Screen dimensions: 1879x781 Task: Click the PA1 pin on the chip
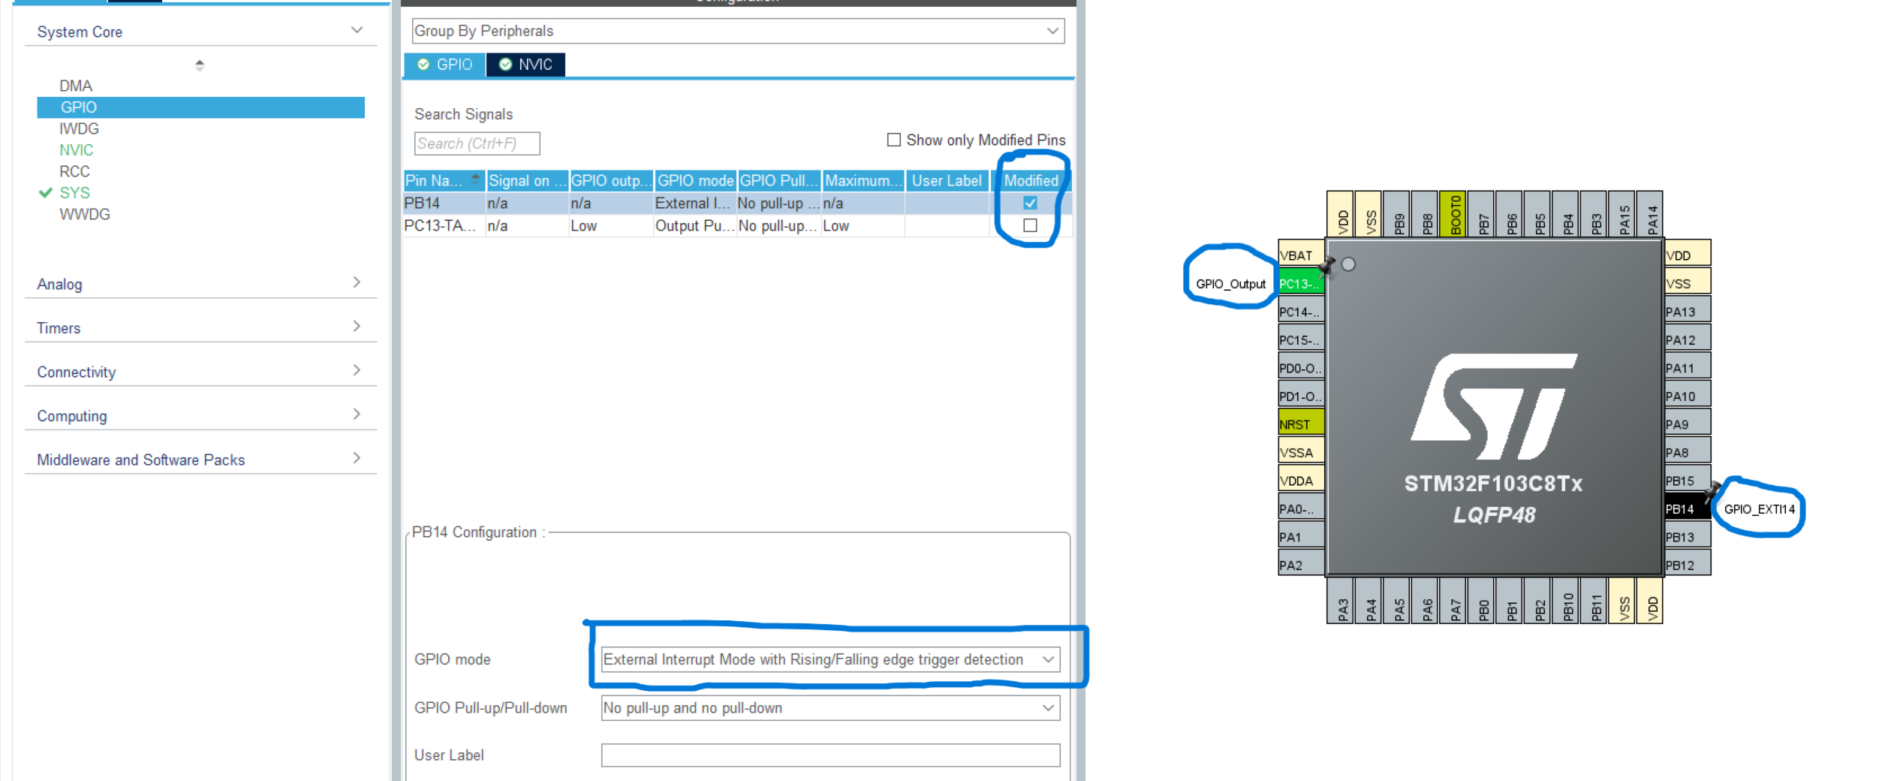click(1301, 537)
